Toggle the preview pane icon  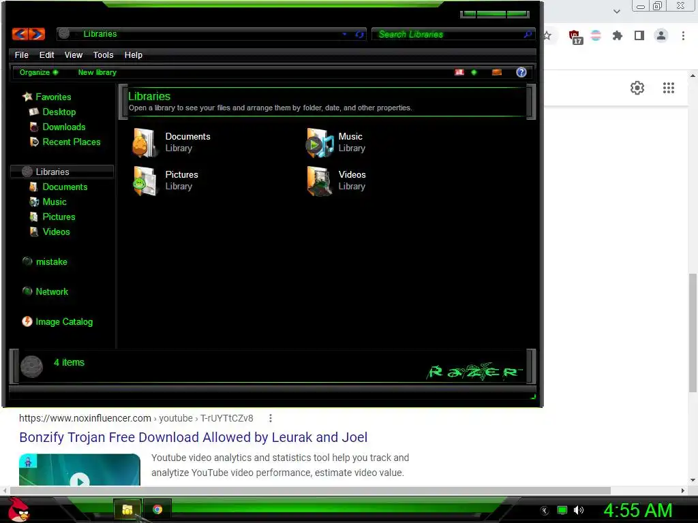497,72
